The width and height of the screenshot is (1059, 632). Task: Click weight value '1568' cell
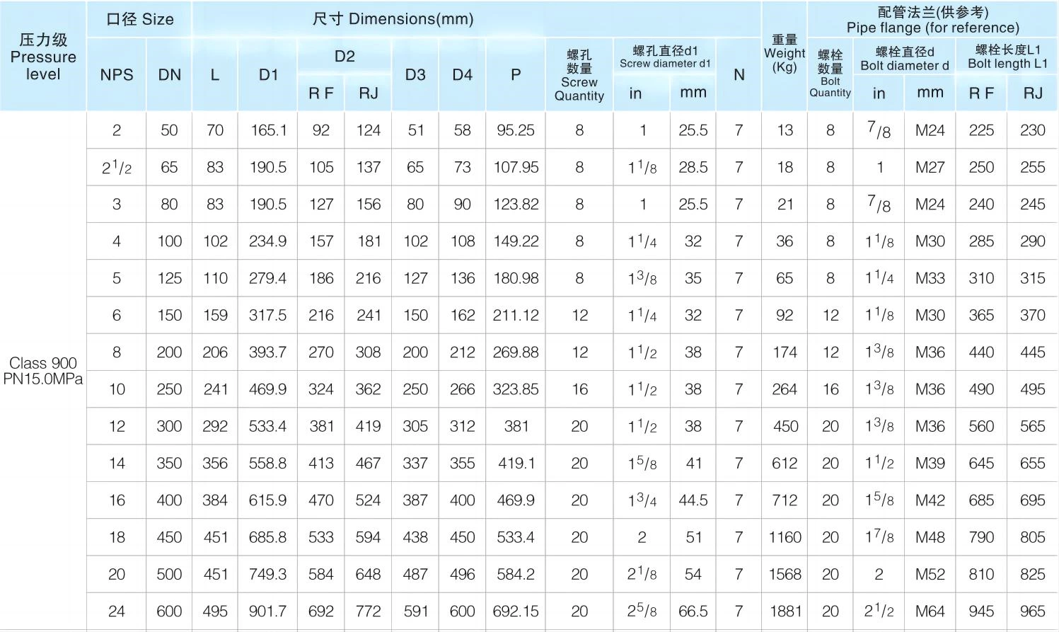[x=785, y=574]
